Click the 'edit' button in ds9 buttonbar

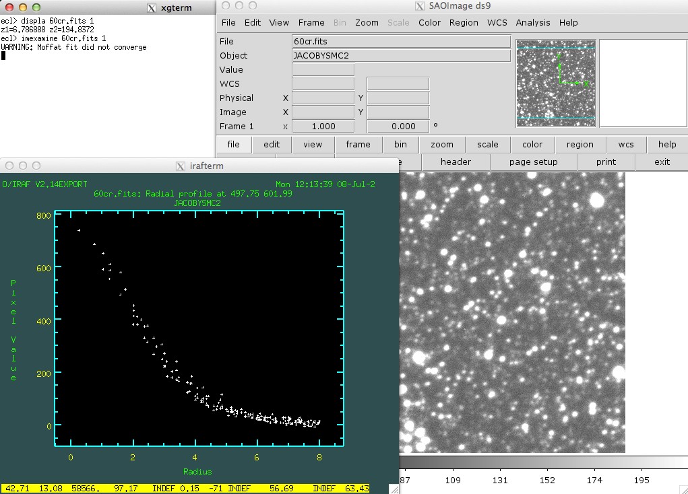272,144
